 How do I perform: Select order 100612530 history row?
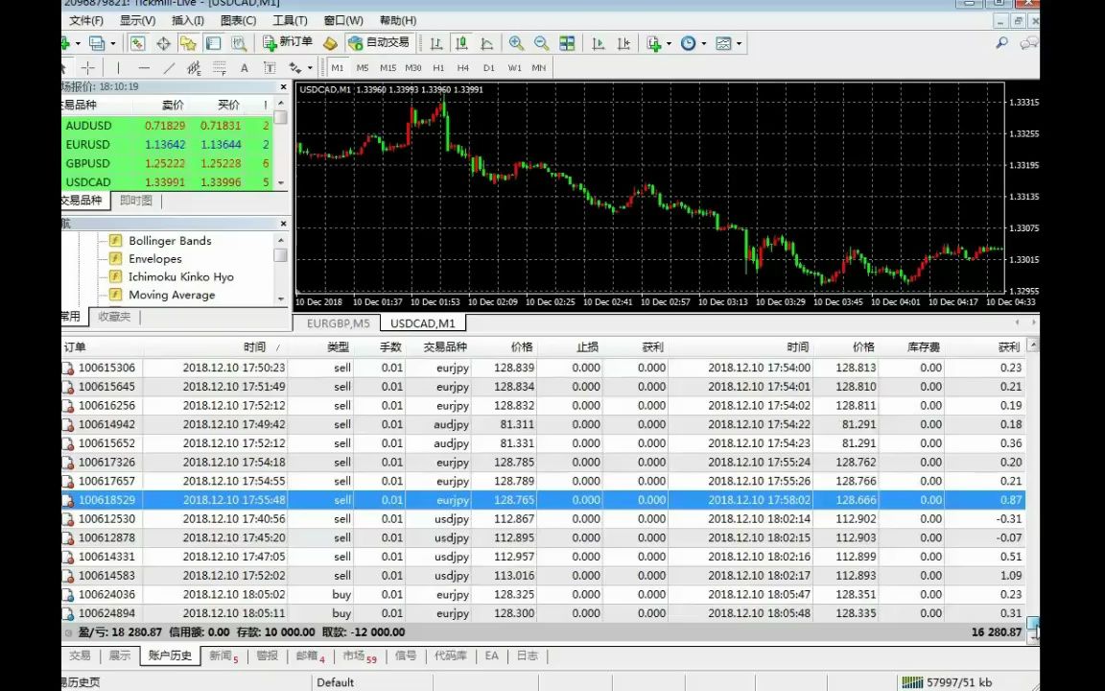[106, 519]
